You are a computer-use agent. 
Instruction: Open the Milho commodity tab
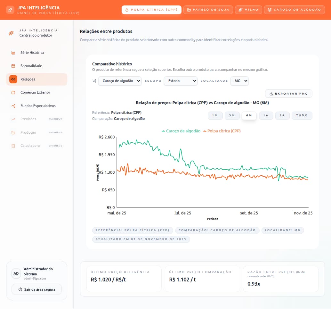pyautogui.click(x=248, y=10)
